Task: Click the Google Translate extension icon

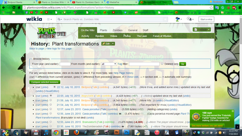Action: 217,8
